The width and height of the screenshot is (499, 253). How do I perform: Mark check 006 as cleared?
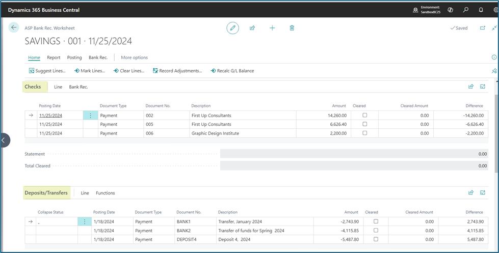pos(365,133)
